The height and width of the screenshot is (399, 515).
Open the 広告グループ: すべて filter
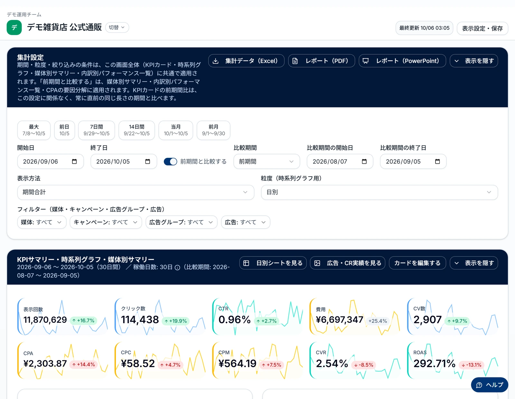pyautogui.click(x=182, y=222)
